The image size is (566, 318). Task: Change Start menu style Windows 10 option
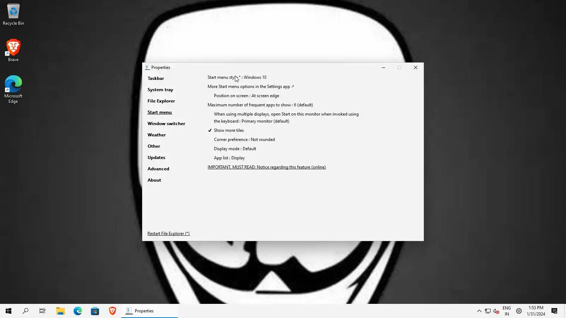pos(237,77)
